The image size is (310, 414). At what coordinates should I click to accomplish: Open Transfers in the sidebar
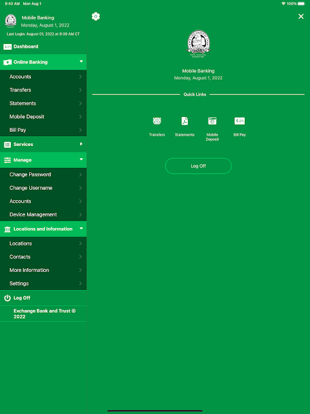point(43,90)
